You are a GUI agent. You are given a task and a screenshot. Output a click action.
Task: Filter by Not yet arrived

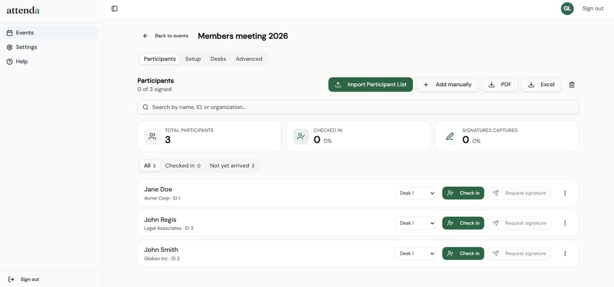[232, 166]
